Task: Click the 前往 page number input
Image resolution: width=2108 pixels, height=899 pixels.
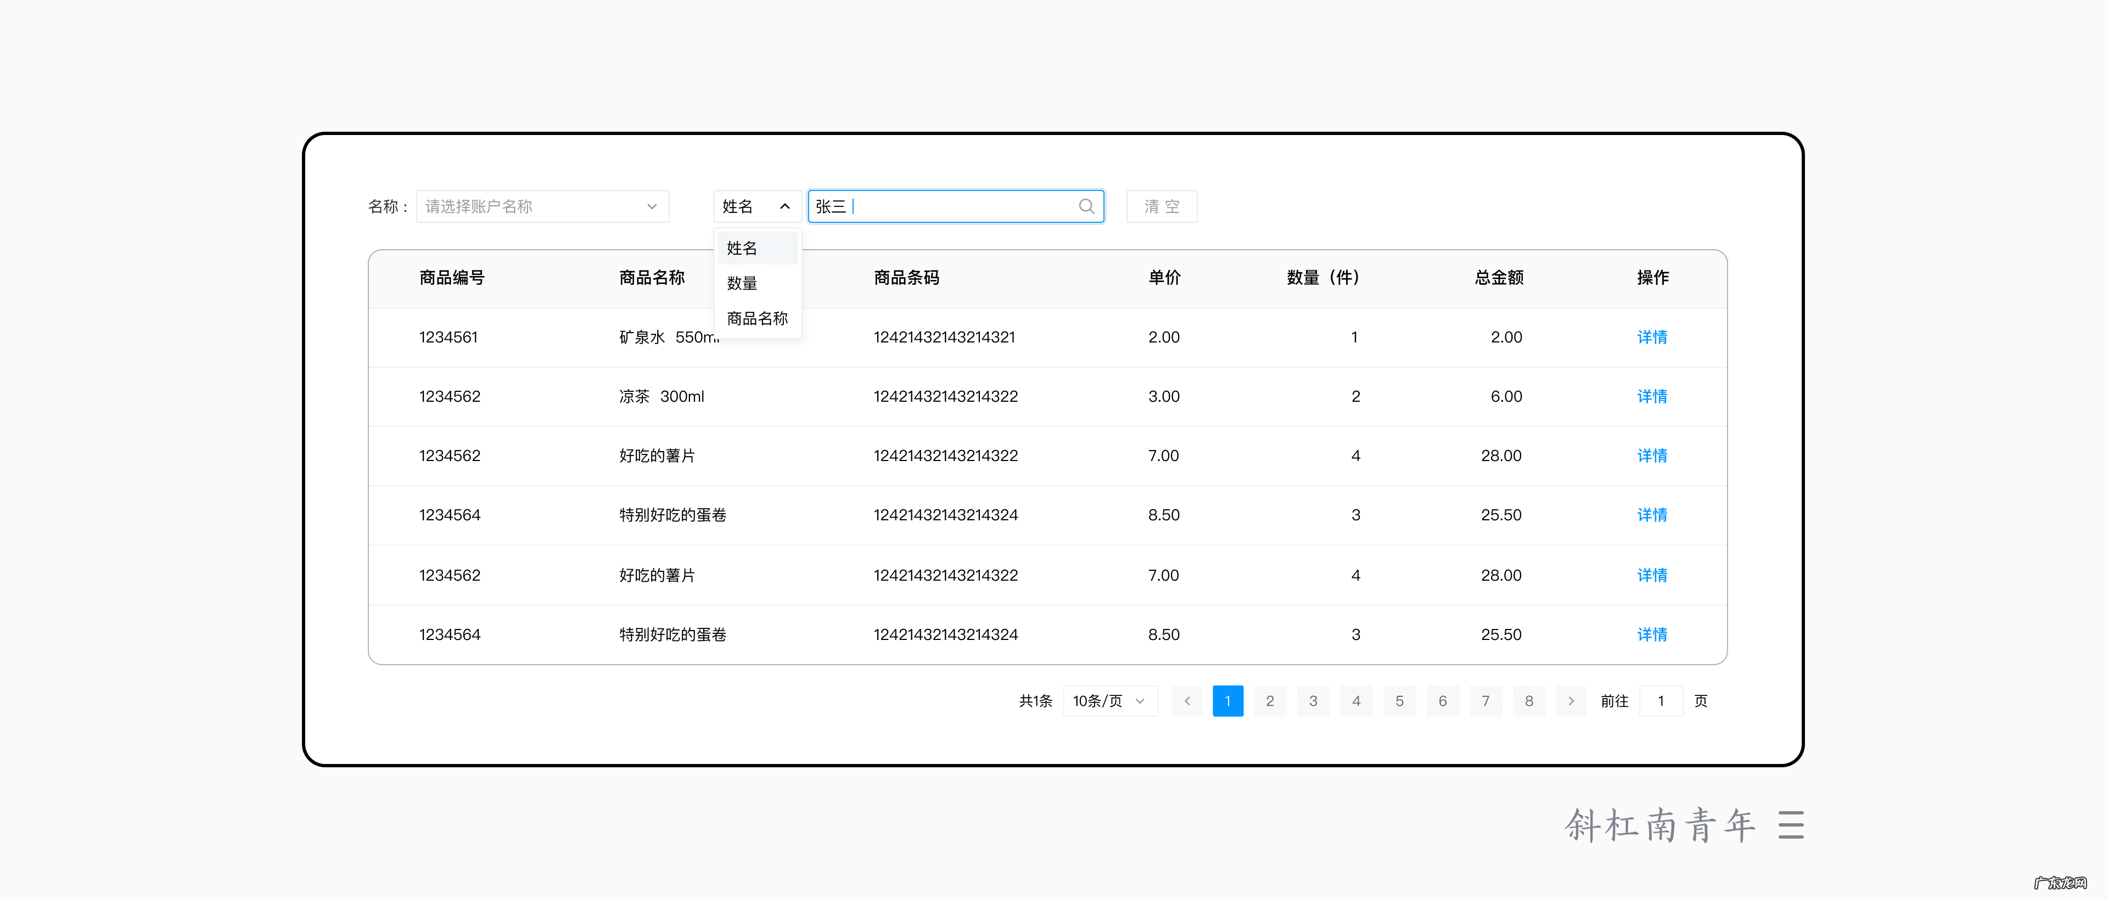Action: [x=1661, y=701]
